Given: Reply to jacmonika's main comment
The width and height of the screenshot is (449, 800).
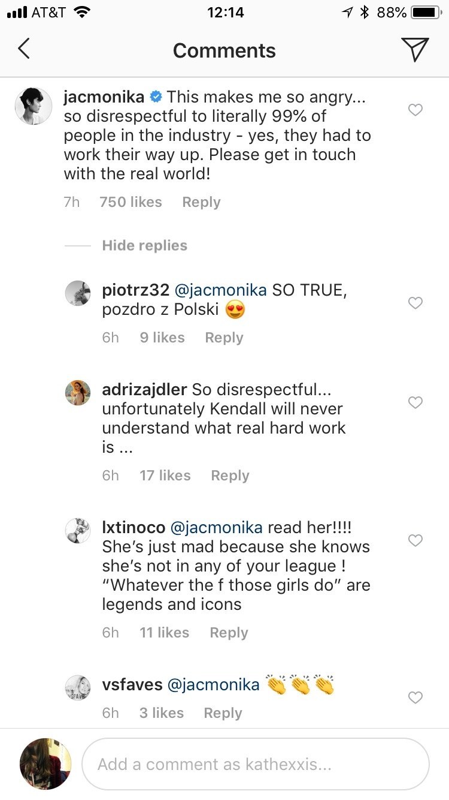Looking at the screenshot, I should 201,202.
